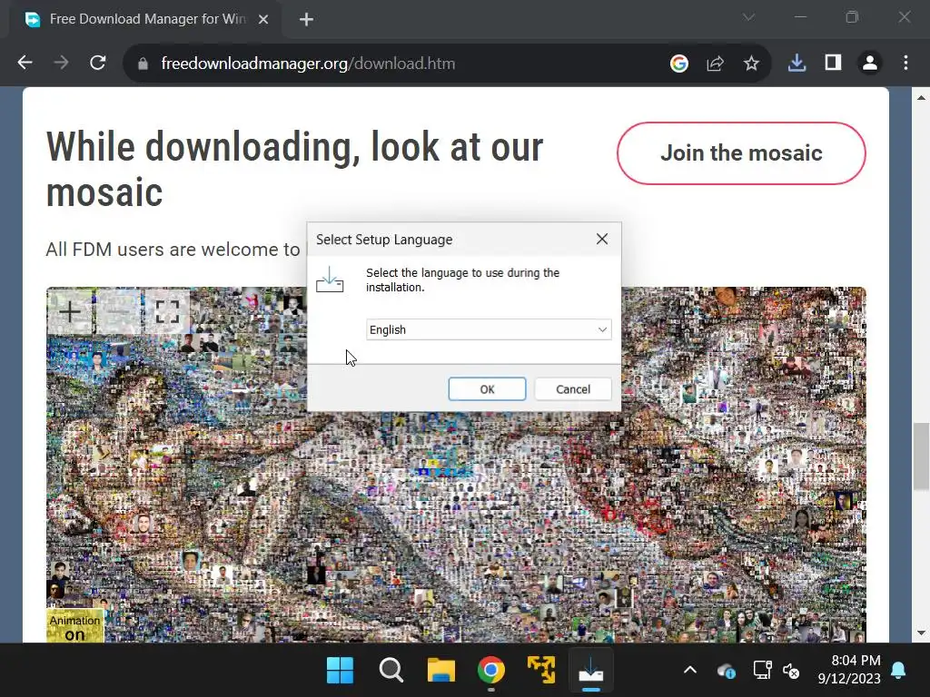Open Chrome profile menu
This screenshot has width=930, height=697.
coord(869,63)
